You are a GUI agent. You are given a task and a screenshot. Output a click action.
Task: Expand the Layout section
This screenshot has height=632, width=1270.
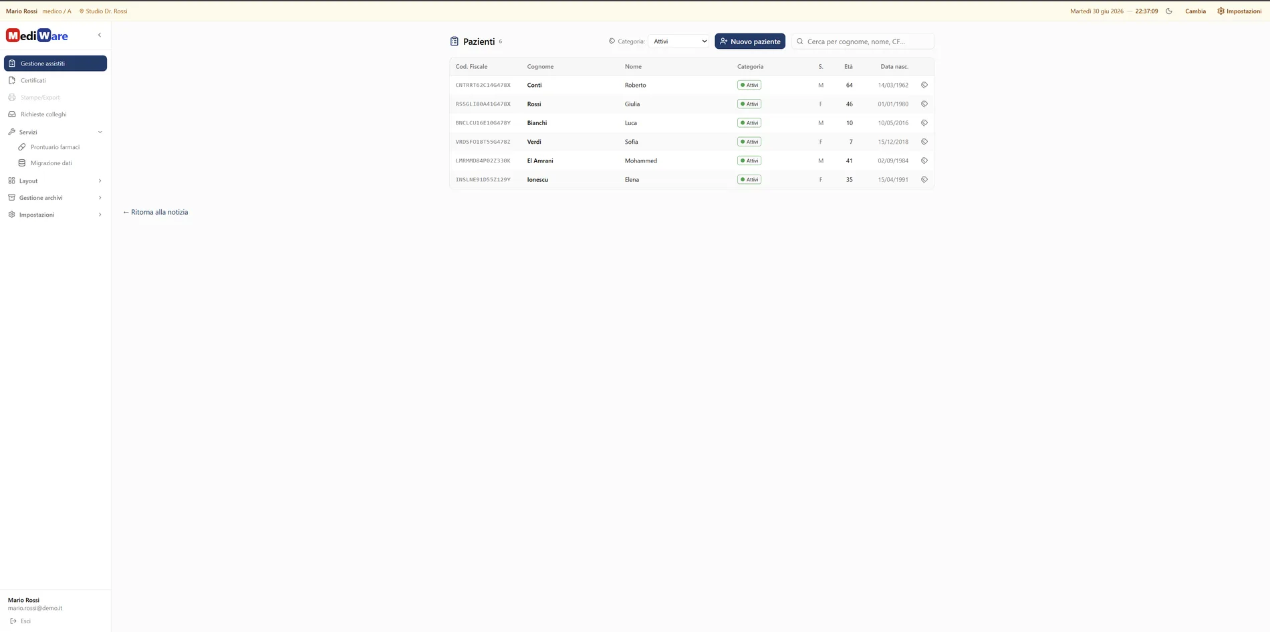(x=55, y=181)
